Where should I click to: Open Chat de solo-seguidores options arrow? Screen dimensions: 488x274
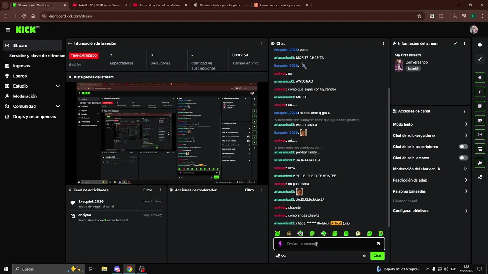466,135
